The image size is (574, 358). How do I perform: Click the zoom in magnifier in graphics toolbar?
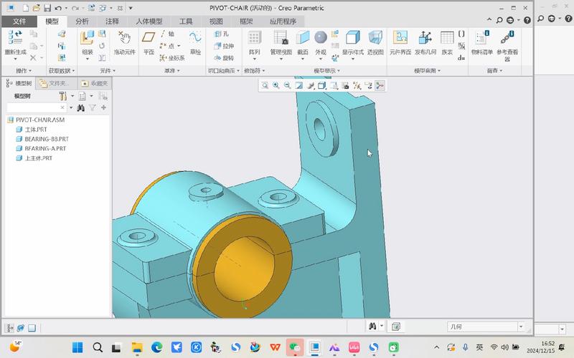click(x=276, y=85)
